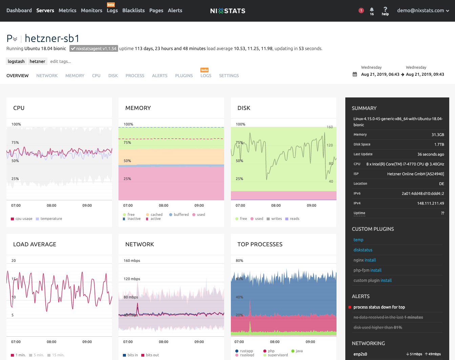The height and width of the screenshot is (360, 455).
Task: Open the diskstatus custom plugin link
Action: (363, 250)
